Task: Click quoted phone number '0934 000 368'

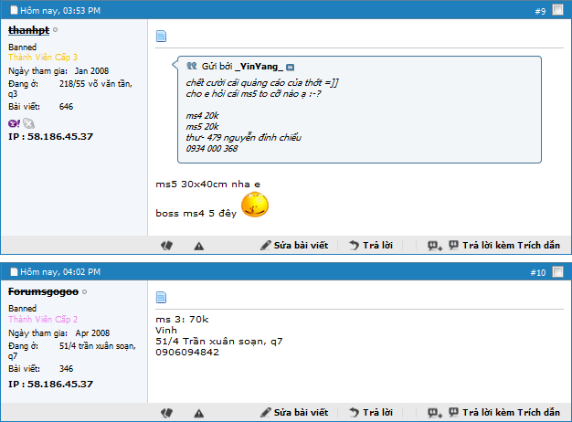Action: pos(212,149)
